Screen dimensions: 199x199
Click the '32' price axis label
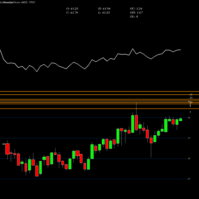189,158
